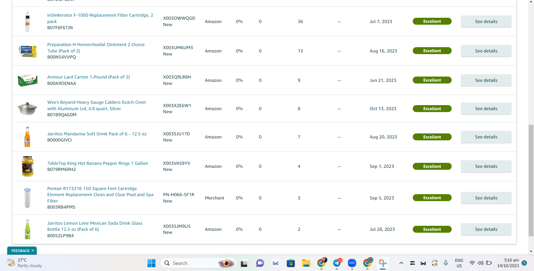Open Preparation H Hemorrhoidal Ointment link
Viewport: 534px width, 271px height.
[x=96, y=48]
